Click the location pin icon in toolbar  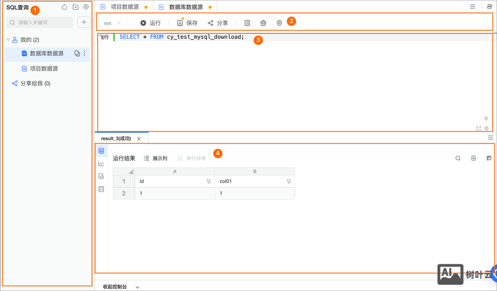[279, 23]
